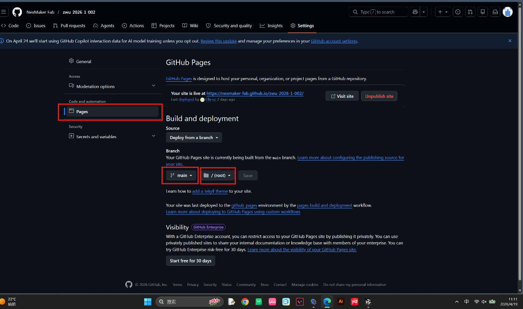Go to the NexMaker Fab organization
This screenshot has height=309, width=523.
(40, 12)
